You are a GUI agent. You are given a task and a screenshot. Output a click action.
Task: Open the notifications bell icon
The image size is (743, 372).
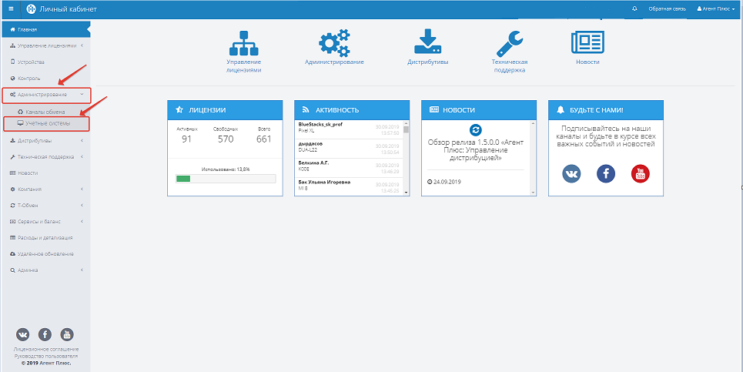click(634, 9)
